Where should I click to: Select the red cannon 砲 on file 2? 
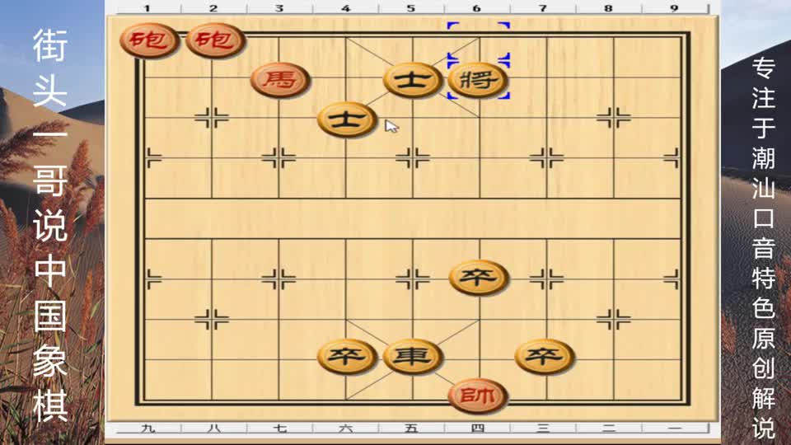(215, 40)
